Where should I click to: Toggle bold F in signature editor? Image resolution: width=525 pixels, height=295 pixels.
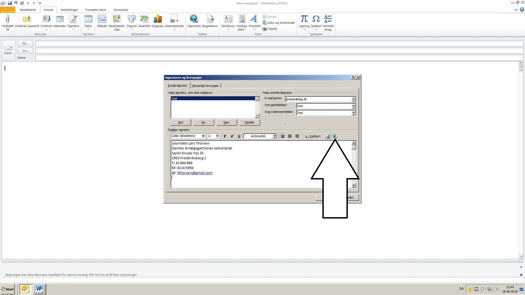225,136
